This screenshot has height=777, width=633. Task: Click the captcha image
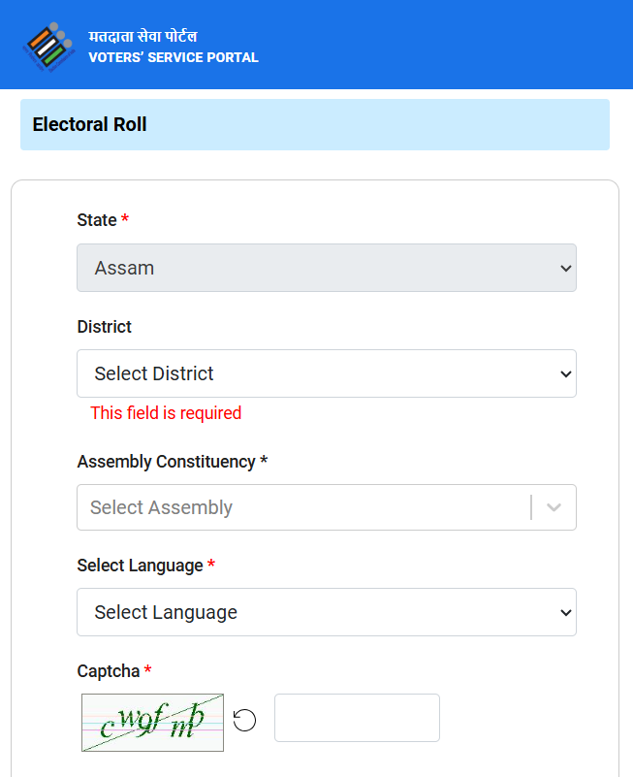pos(152,723)
